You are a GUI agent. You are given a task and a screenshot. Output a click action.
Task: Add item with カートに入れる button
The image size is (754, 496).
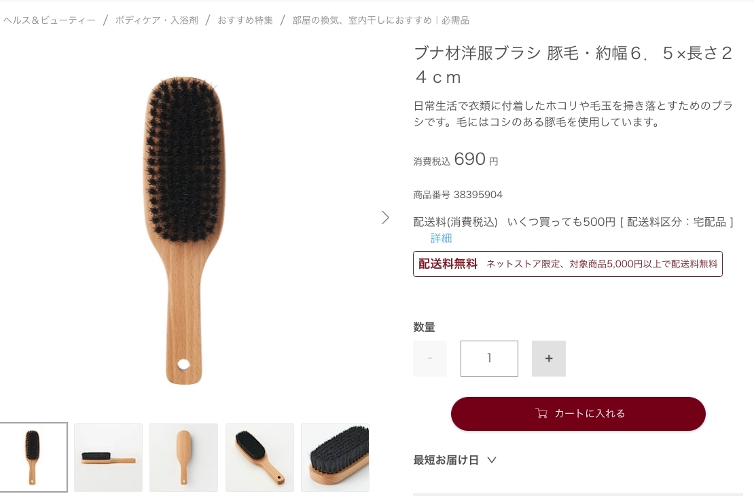578,413
